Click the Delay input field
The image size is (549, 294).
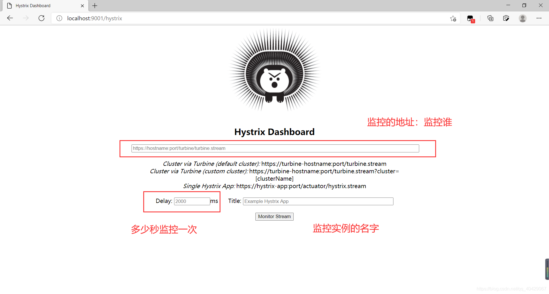tap(192, 201)
